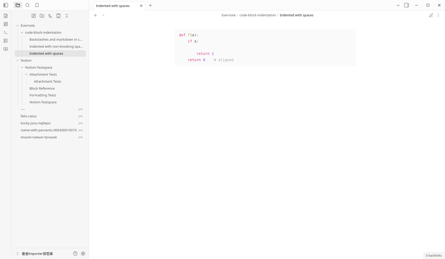Open the кошки-самые-лучшие image file
445x259 pixels.
point(50,137)
